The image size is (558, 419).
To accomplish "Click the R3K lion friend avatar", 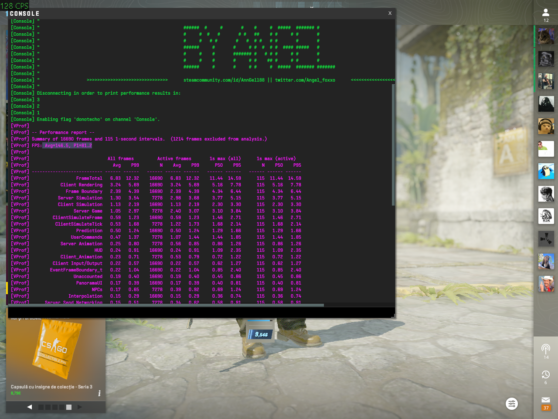I will click(x=546, y=216).
